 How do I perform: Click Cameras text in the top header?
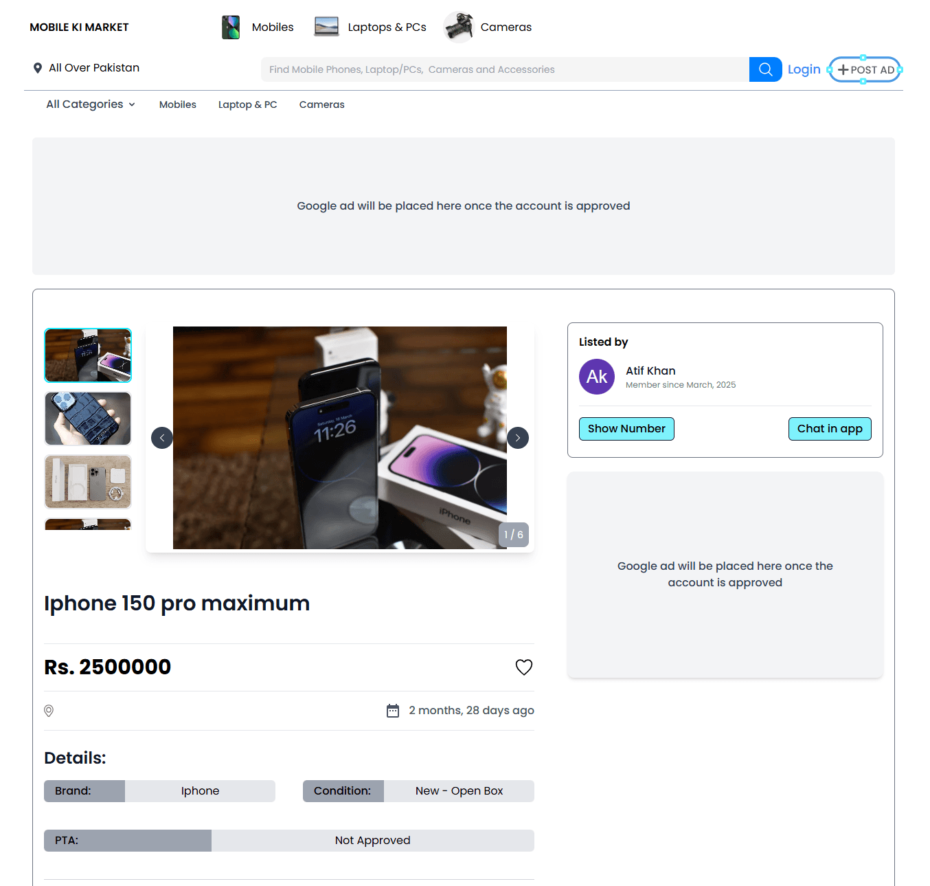[x=506, y=27]
